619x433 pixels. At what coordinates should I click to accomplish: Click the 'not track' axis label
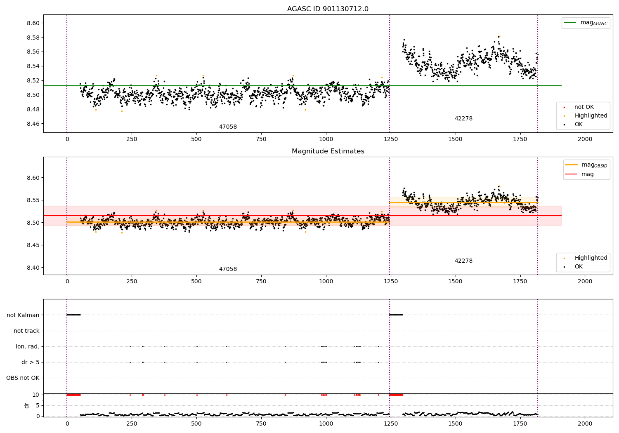(x=26, y=331)
